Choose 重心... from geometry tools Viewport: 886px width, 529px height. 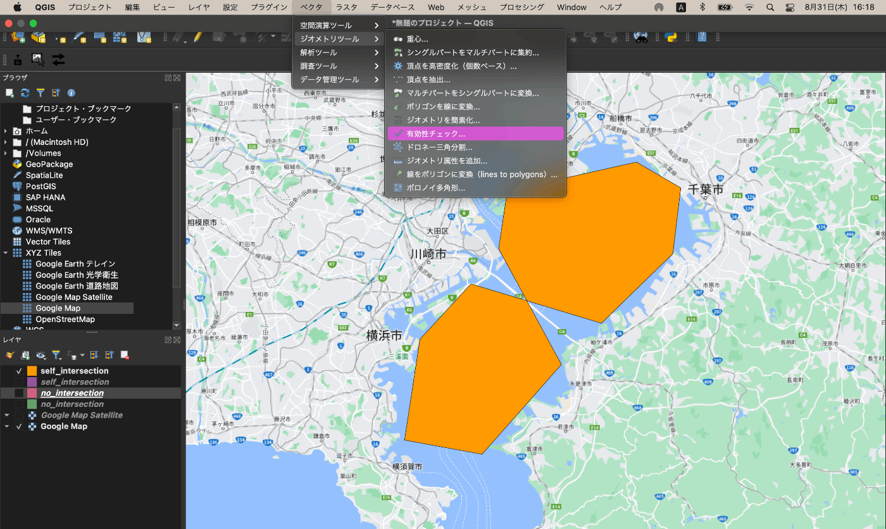point(475,39)
